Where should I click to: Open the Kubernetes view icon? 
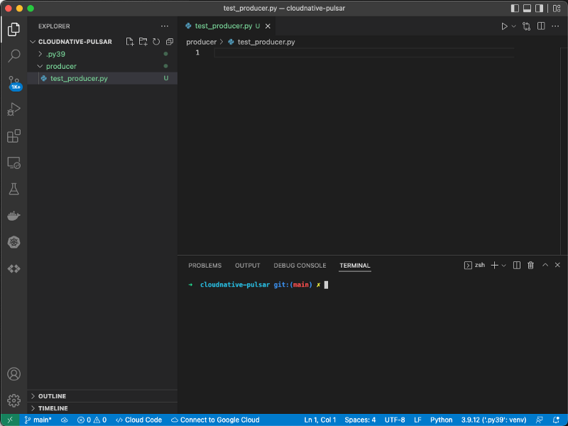(x=13, y=242)
